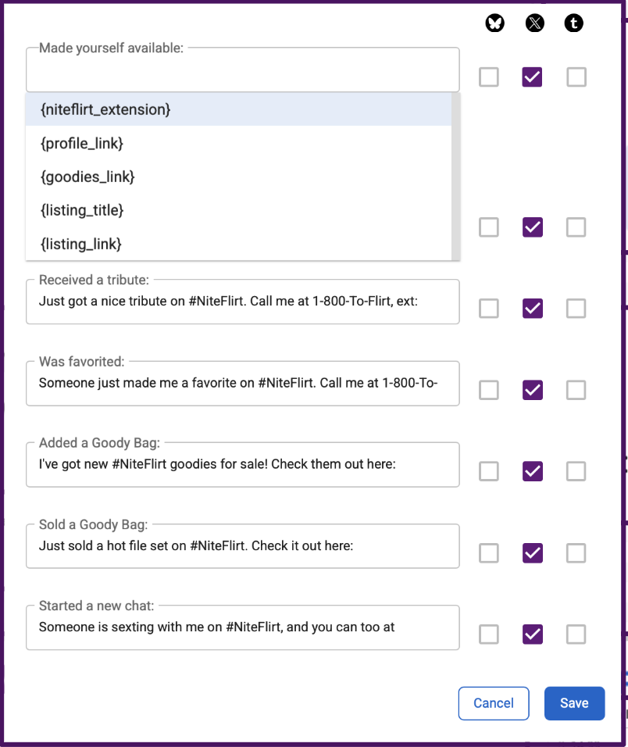Enable Tumblr for Sold a Goody Bag

(x=576, y=552)
